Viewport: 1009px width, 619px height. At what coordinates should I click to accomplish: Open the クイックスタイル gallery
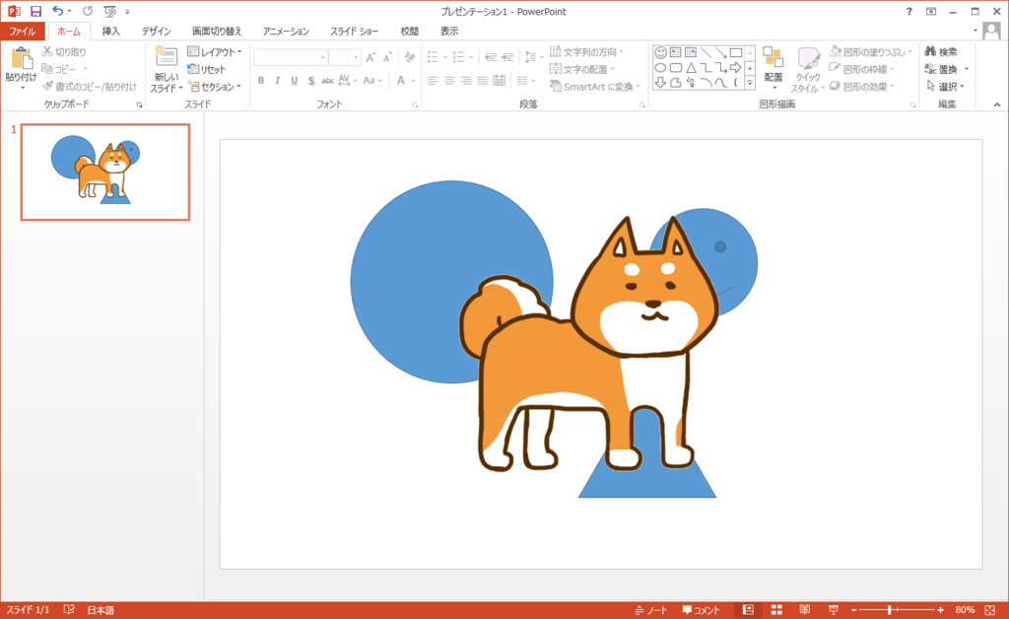(808, 71)
